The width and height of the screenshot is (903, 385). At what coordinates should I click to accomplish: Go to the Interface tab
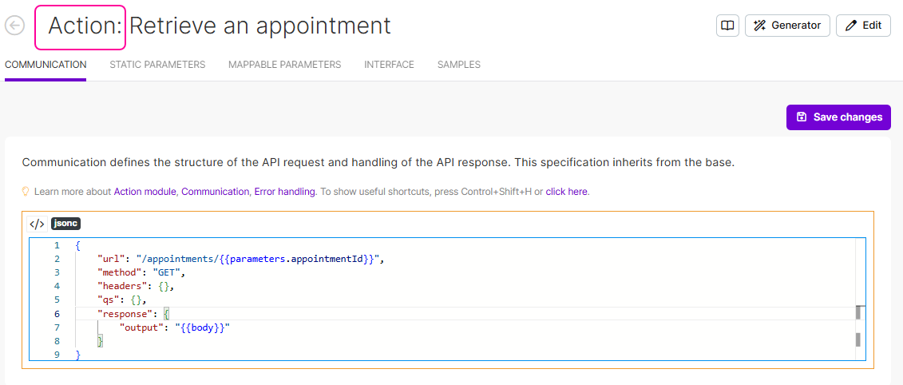pyautogui.click(x=389, y=65)
